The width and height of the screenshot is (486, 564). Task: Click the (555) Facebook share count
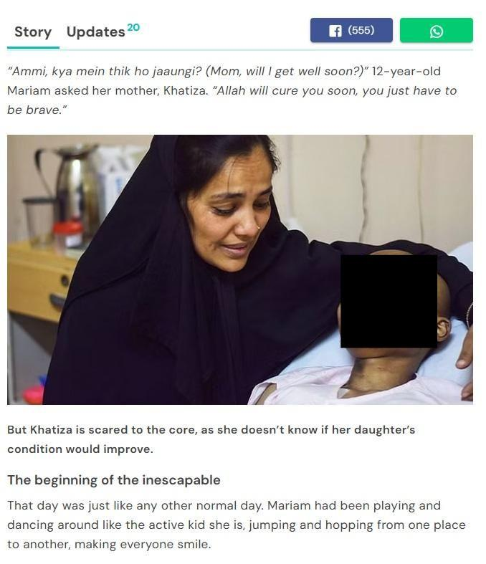(x=361, y=30)
